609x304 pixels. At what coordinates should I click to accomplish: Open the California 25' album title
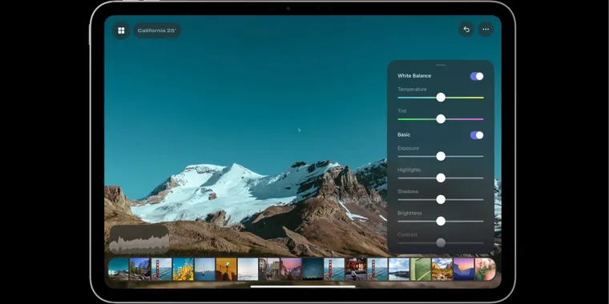click(x=157, y=30)
